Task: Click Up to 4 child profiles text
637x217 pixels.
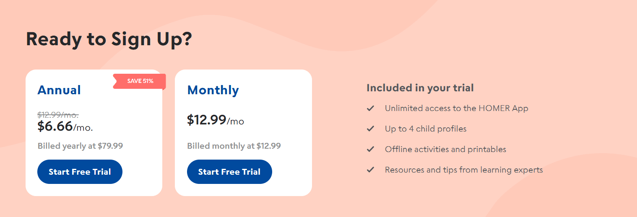Action: [x=425, y=129]
